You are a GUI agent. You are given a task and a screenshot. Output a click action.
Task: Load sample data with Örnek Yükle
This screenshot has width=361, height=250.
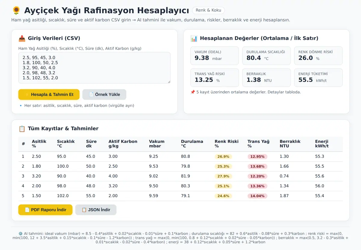point(104,95)
